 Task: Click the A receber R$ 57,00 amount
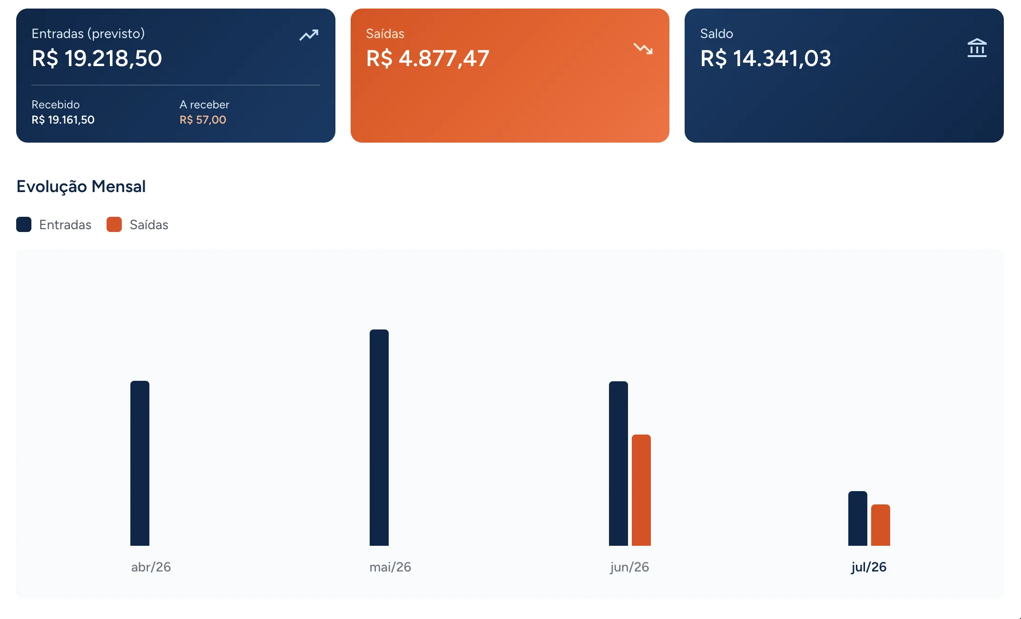pyautogui.click(x=203, y=120)
